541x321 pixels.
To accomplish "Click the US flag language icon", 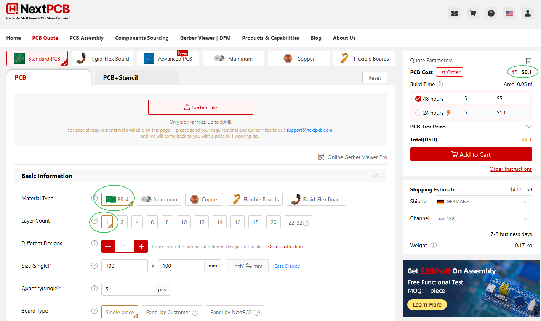I will pyautogui.click(x=509, y=13).
